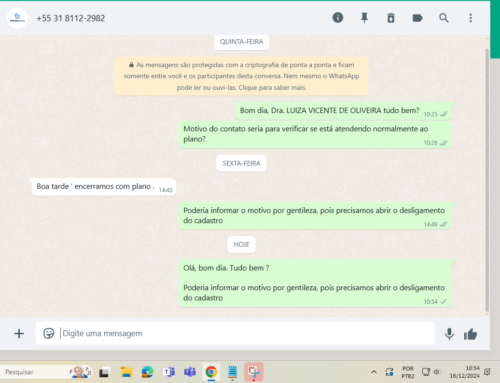Screen dimensions: 500x383
Task: Start voice recording with microphone icon
Action: click(449, 334)
